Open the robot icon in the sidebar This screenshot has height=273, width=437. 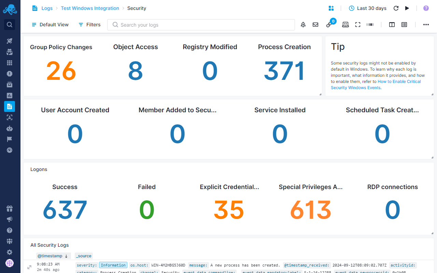pos(10,128)
